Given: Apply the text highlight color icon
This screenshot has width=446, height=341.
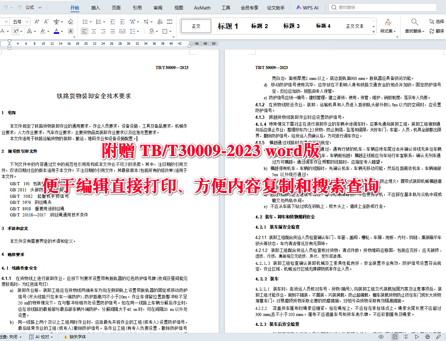Looking at the screenshot, I should click(43, 31).
